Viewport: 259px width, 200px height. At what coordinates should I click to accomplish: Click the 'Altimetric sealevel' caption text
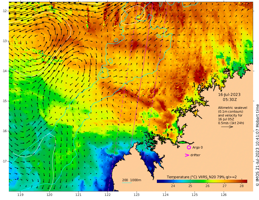pos(233,108)
